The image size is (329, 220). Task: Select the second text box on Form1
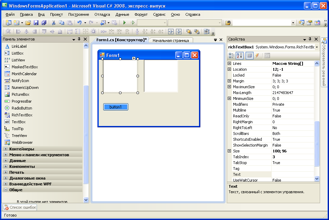(161, 76)
